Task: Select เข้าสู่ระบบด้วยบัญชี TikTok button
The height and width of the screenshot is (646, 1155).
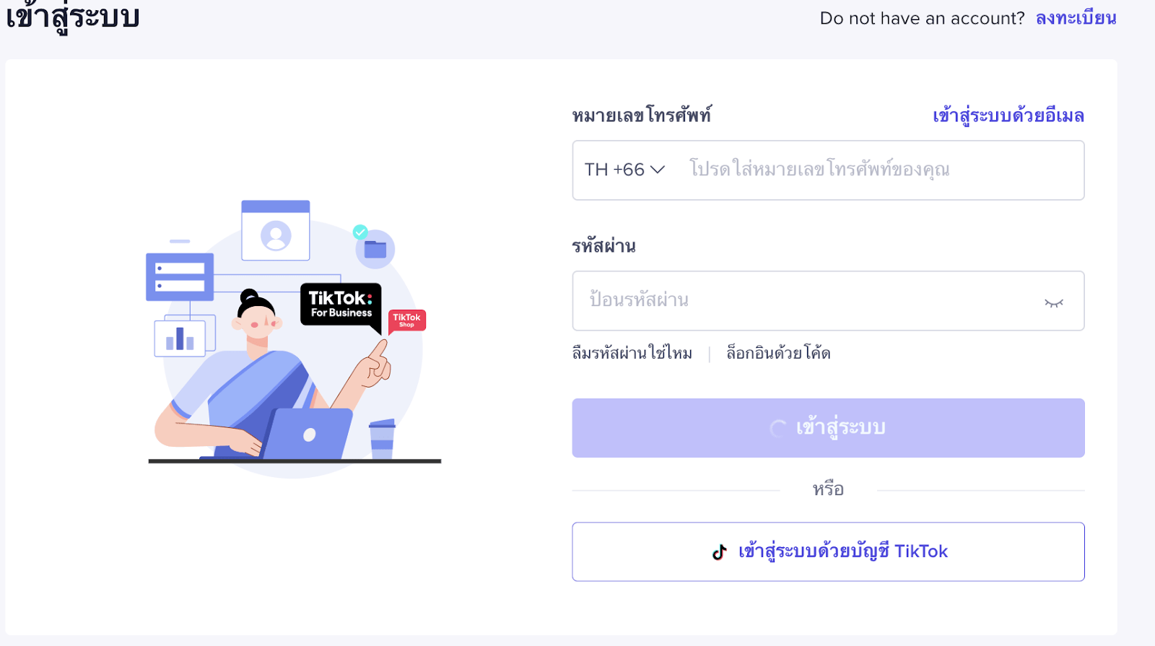Action: pos(828,551)
